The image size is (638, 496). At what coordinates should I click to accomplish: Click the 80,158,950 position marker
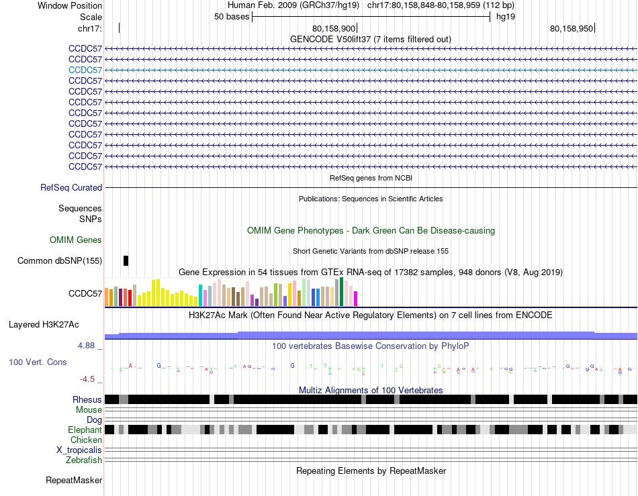click(x=572, y=28)
